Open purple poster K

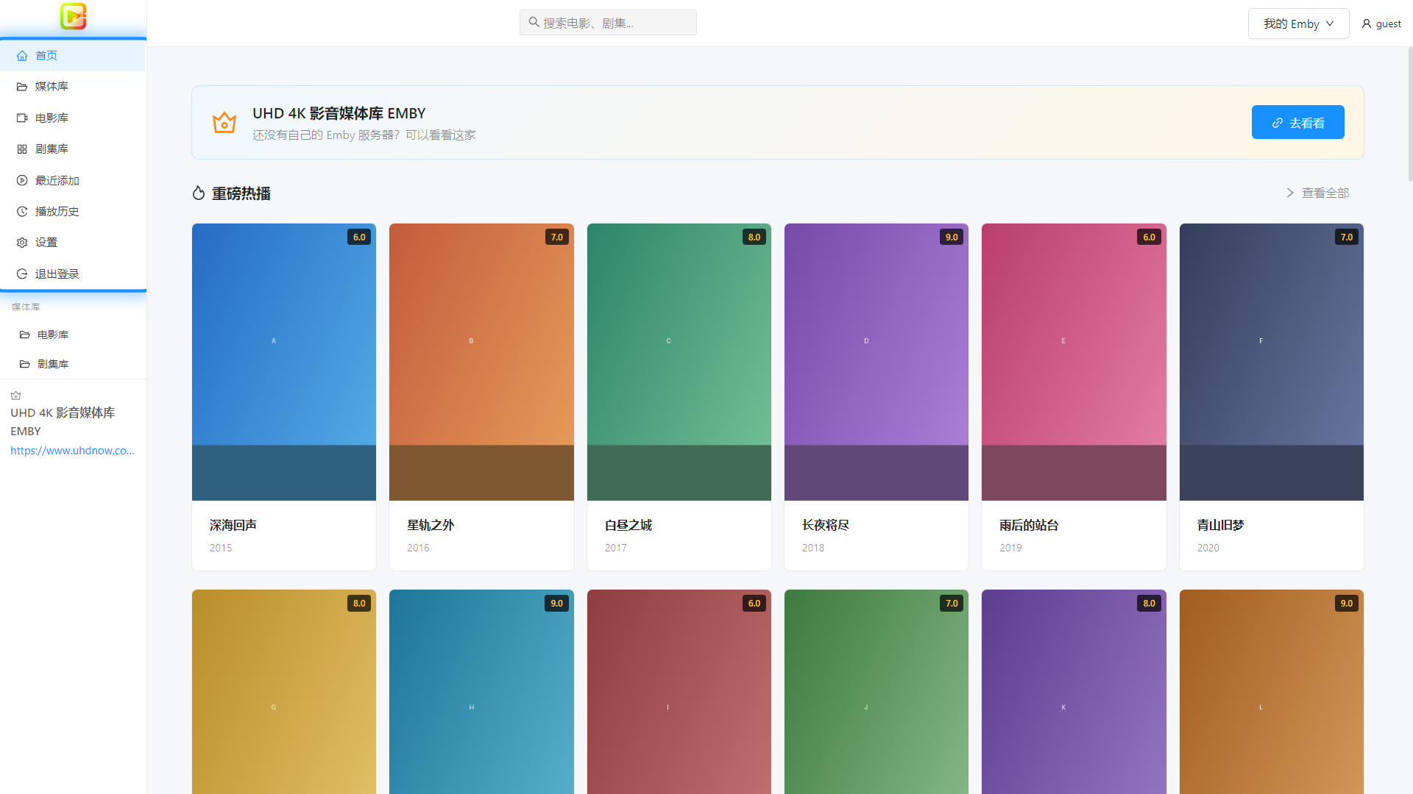[x=1074, y=691]
